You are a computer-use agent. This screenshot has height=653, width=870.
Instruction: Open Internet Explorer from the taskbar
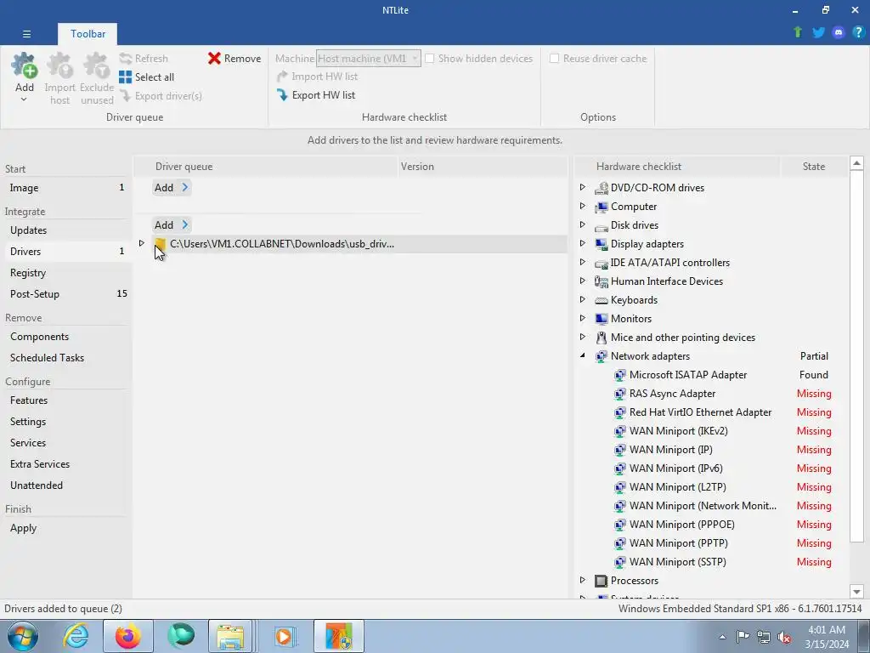pos(76,636)
